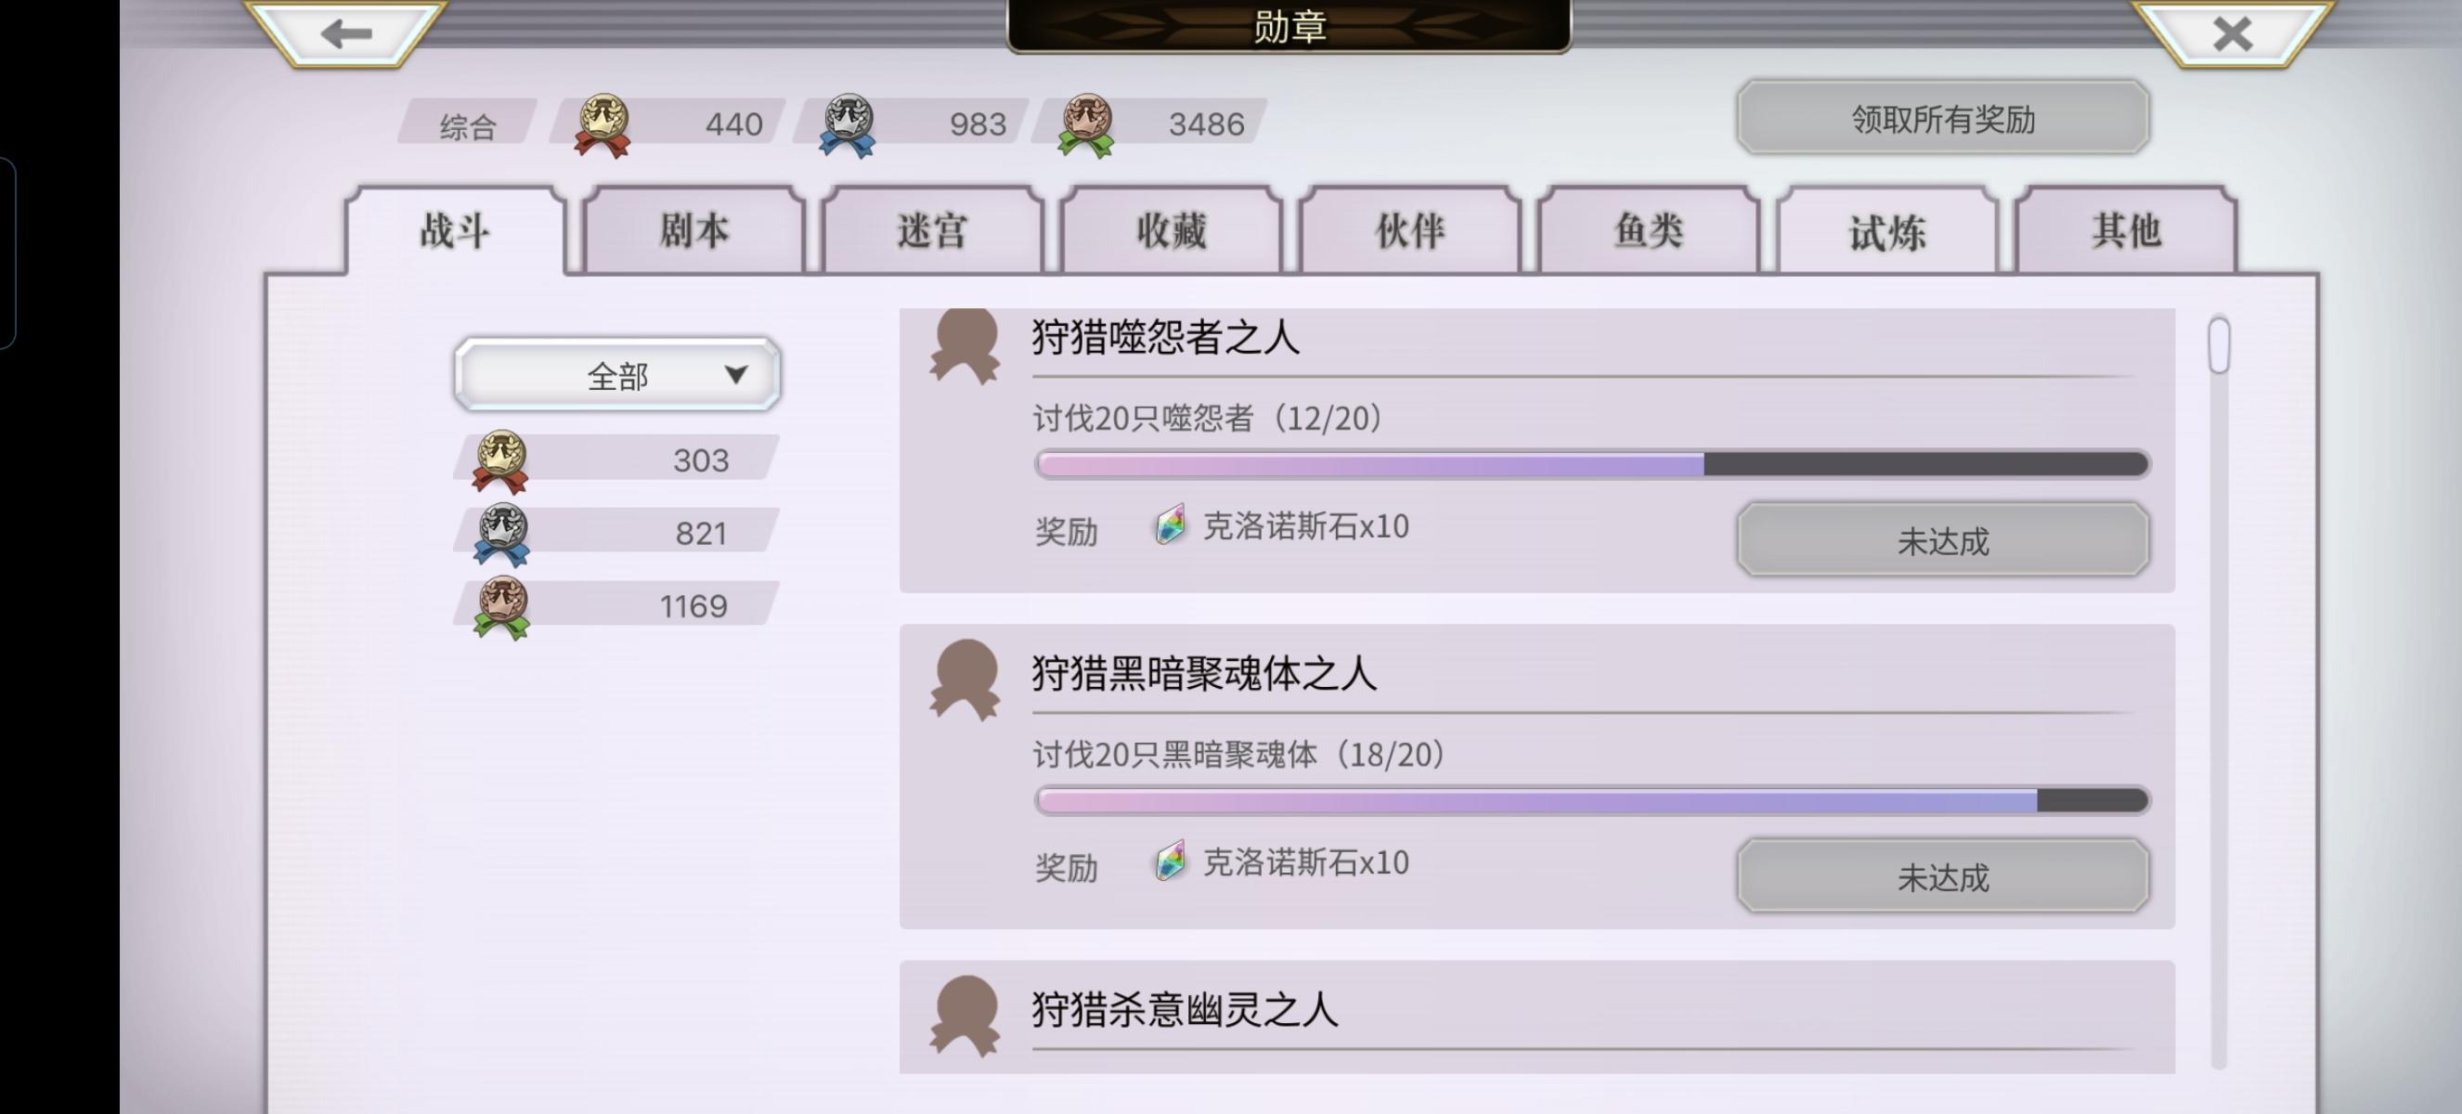Switch to the 剧本 tab
This screenshot has width=2462, height=1114.
pyautogui.click(x=693, y=230)
